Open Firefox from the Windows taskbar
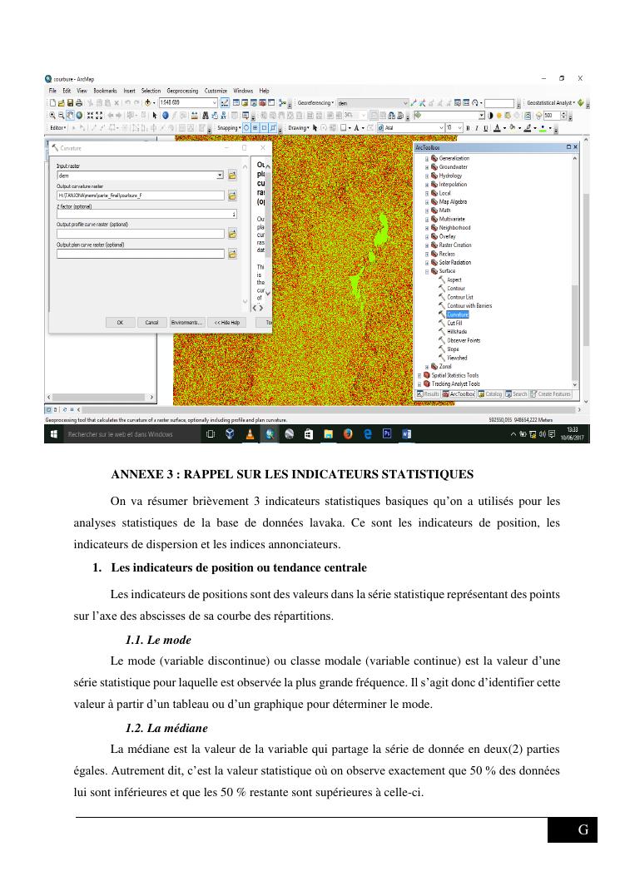 (x=346, y=433)
